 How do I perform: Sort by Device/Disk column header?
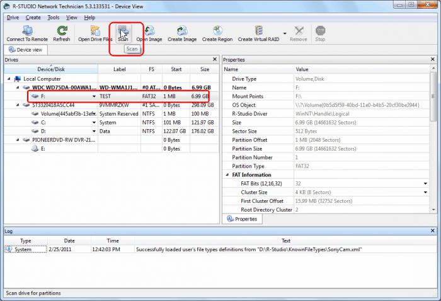tap(51, 69)
